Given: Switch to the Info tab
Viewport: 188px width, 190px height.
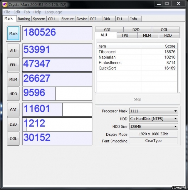Looking at the screenshot, I should pyautogui.click(x=135, y=19).
